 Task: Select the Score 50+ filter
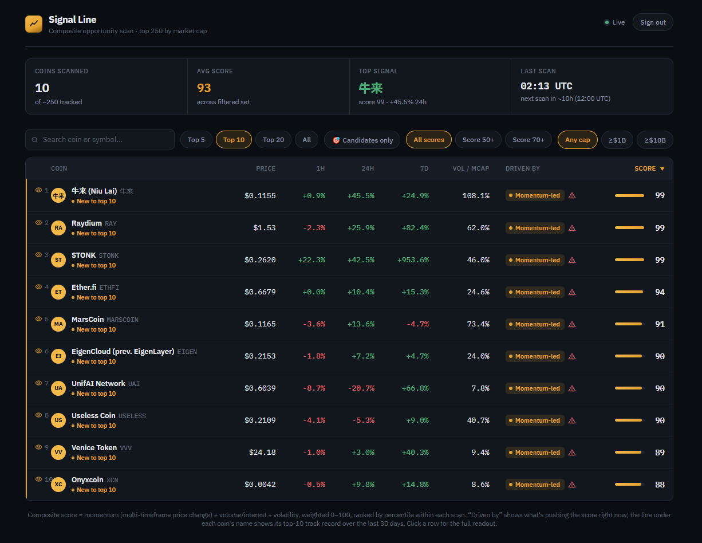[x=478, y=140]
